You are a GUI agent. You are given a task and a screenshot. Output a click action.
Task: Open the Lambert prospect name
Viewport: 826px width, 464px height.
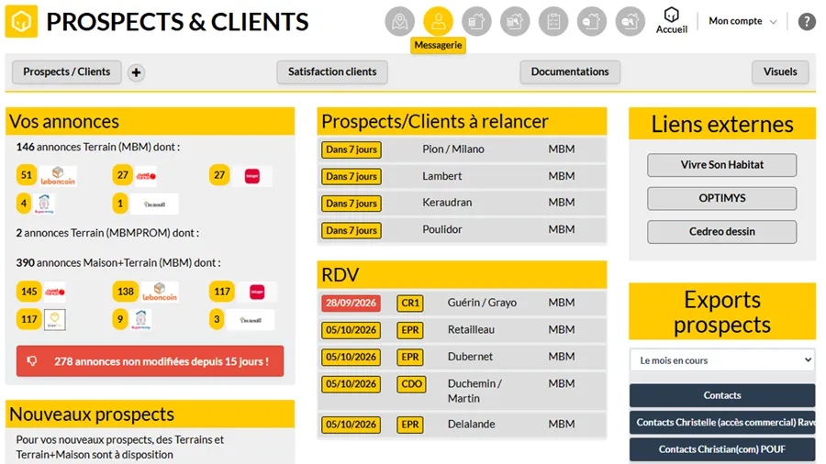pyautogui.click(x=442, y=176)
